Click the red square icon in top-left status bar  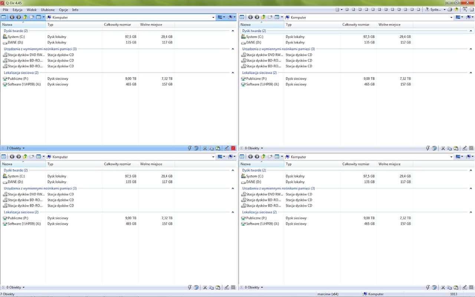(x=233, y=148)
